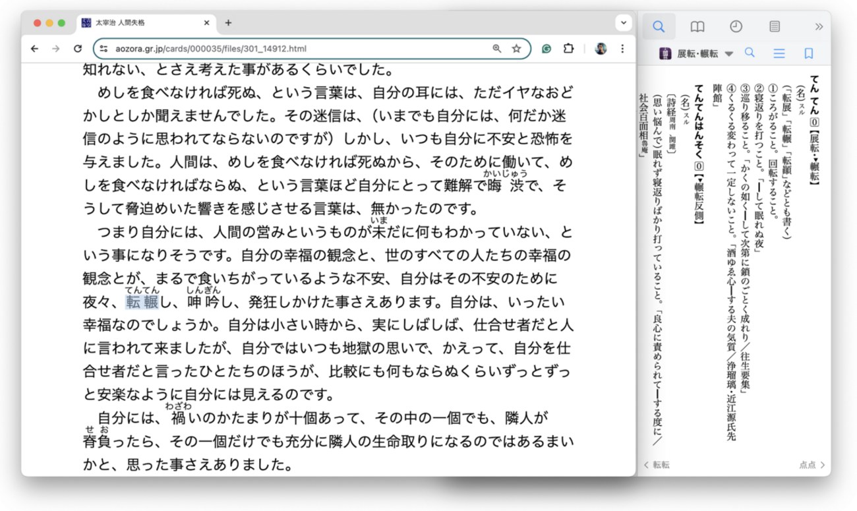Open the notes list page icon tab

(775, 27)
